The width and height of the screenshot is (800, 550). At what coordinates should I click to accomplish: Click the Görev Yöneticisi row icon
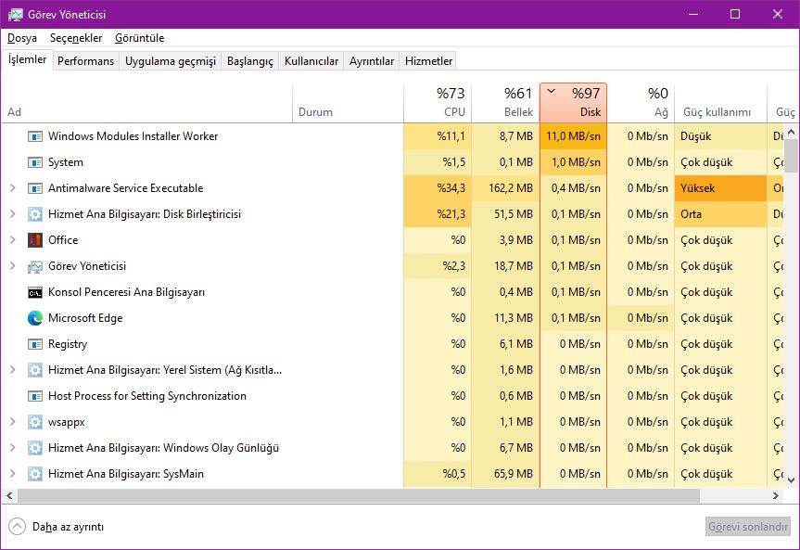point(34,266)
